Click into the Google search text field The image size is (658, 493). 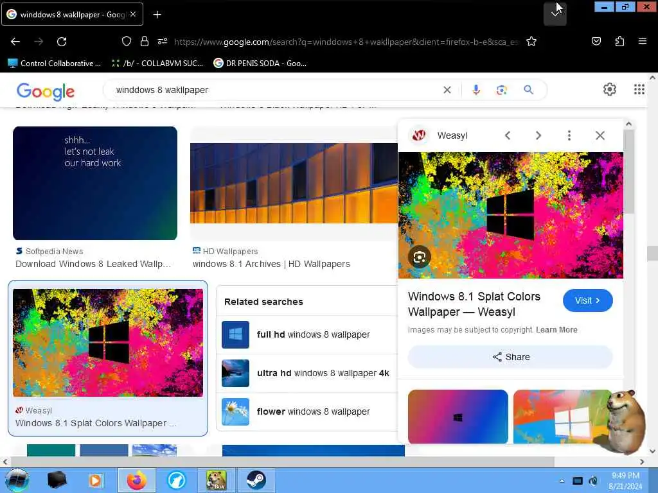coord(277,90)
